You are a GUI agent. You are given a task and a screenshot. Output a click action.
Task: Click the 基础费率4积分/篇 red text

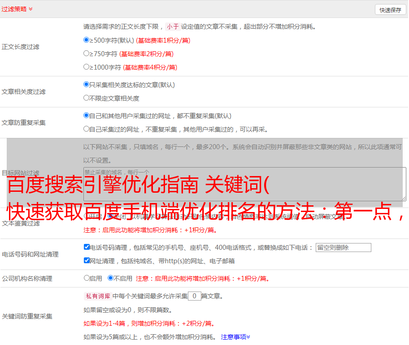tap(150, 67)
